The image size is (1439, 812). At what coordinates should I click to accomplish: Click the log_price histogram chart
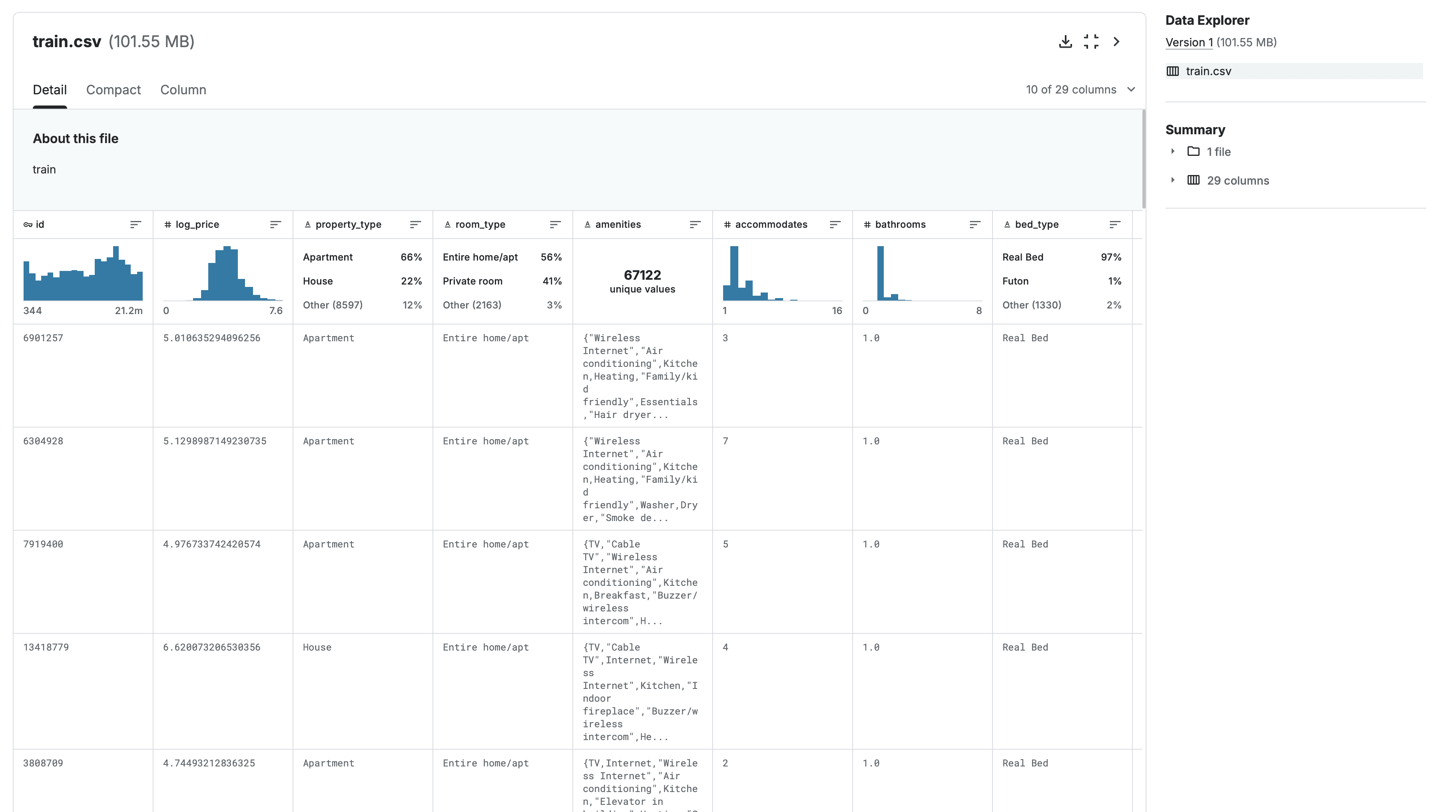click(x=223, y=274)
